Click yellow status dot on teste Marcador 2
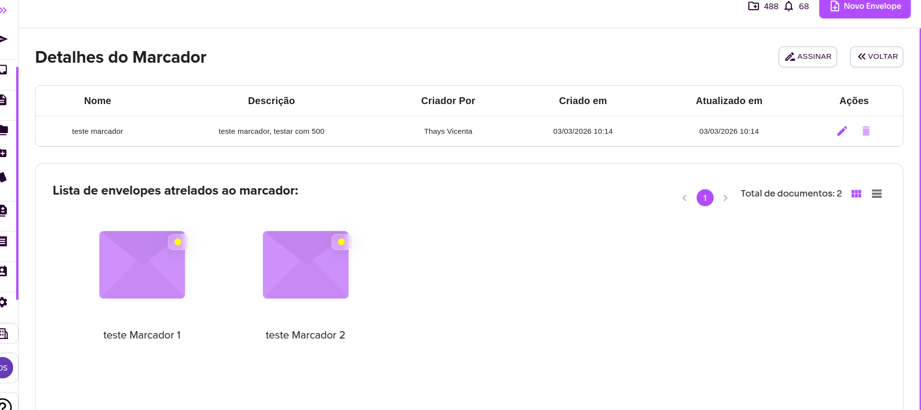 [341, 242]
